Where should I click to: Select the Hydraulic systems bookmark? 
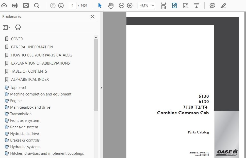(25, 147)
